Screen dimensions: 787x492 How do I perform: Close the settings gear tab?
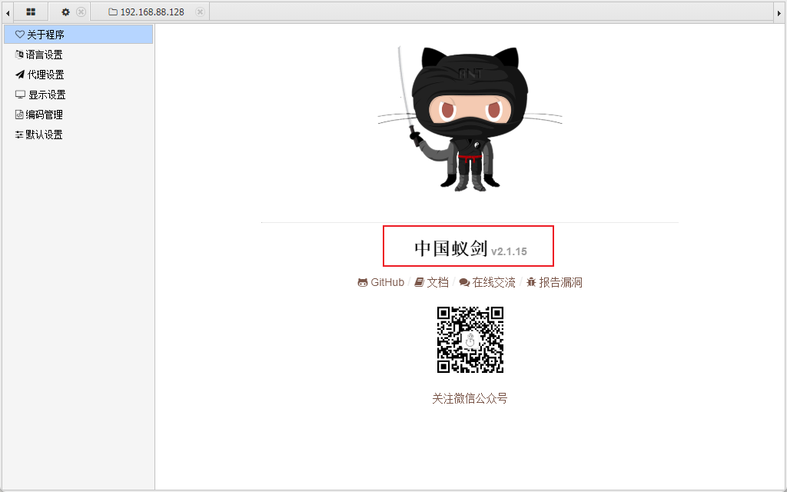[x=81, y=12]
